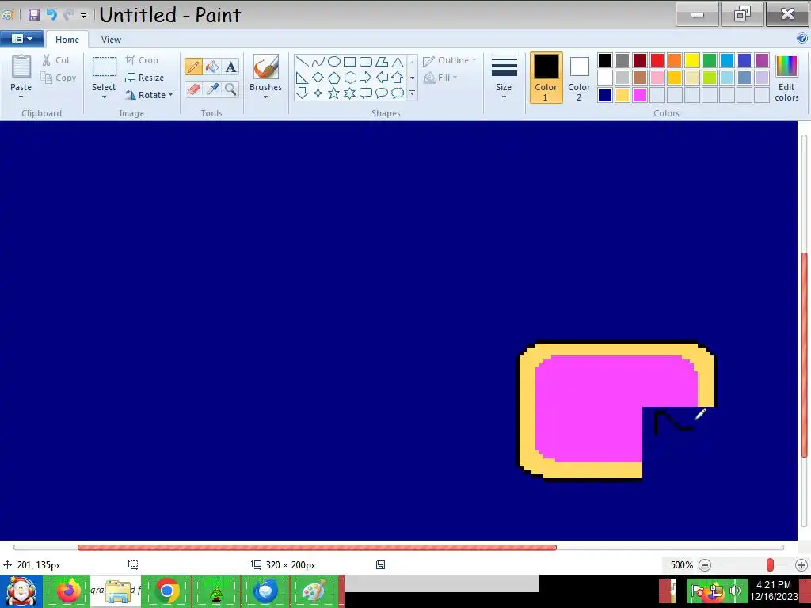Choose the Down arrow shape
This screenshot has height=608, width=811.
point(303,93)
